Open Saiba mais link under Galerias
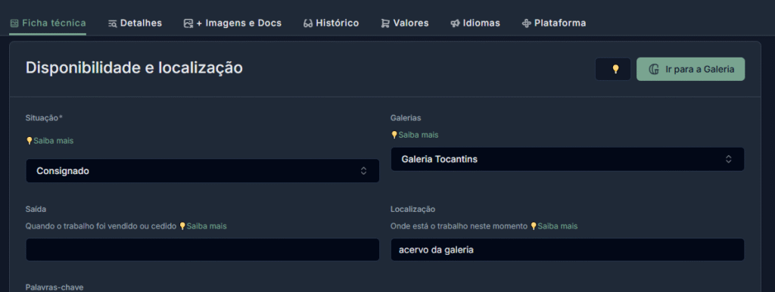The width and height of the screenshot is (775, 292). click(414, 135)
